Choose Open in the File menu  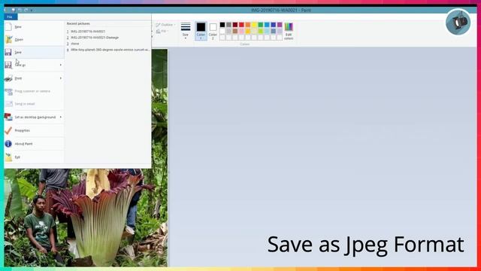coord(34,39)
